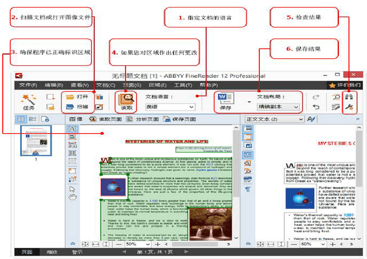Click the image editor icon beside 扫描

tap(99, 107)
